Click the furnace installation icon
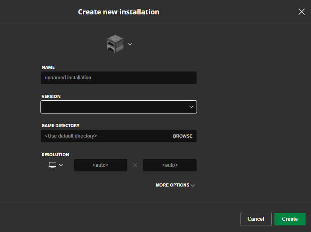311x232 pixels. pyautogui.click(x=115, y=44)
